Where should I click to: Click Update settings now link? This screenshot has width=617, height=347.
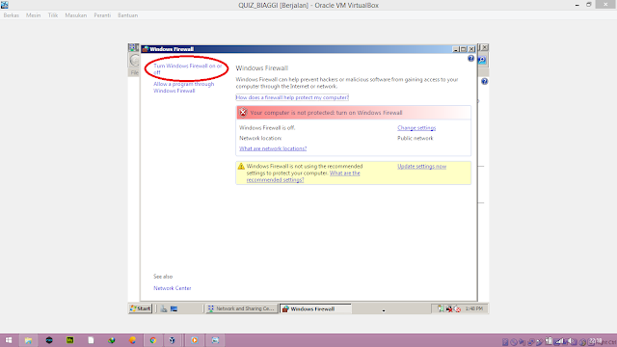click(x=421, y=167)
